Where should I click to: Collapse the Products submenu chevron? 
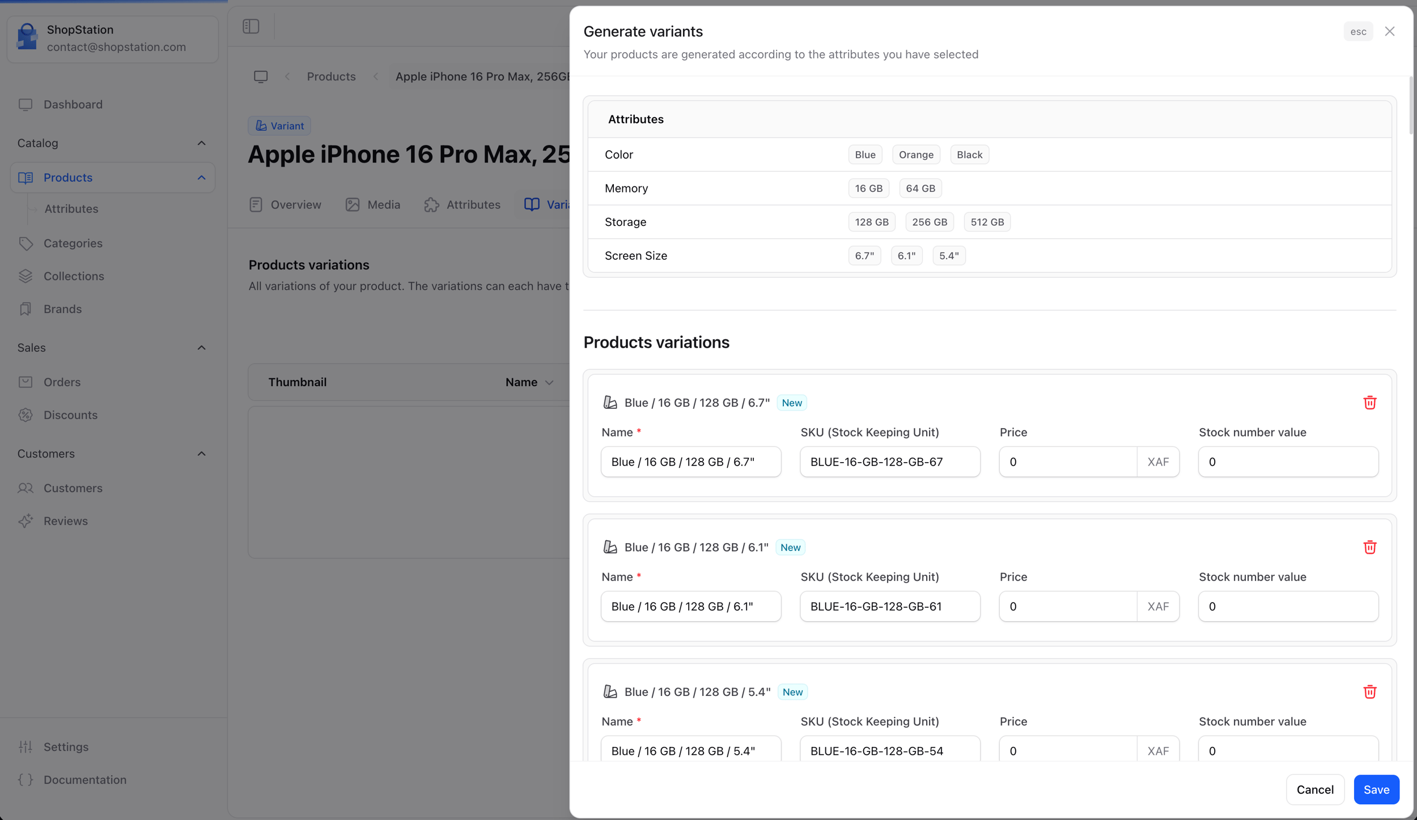tap(201, 177)
